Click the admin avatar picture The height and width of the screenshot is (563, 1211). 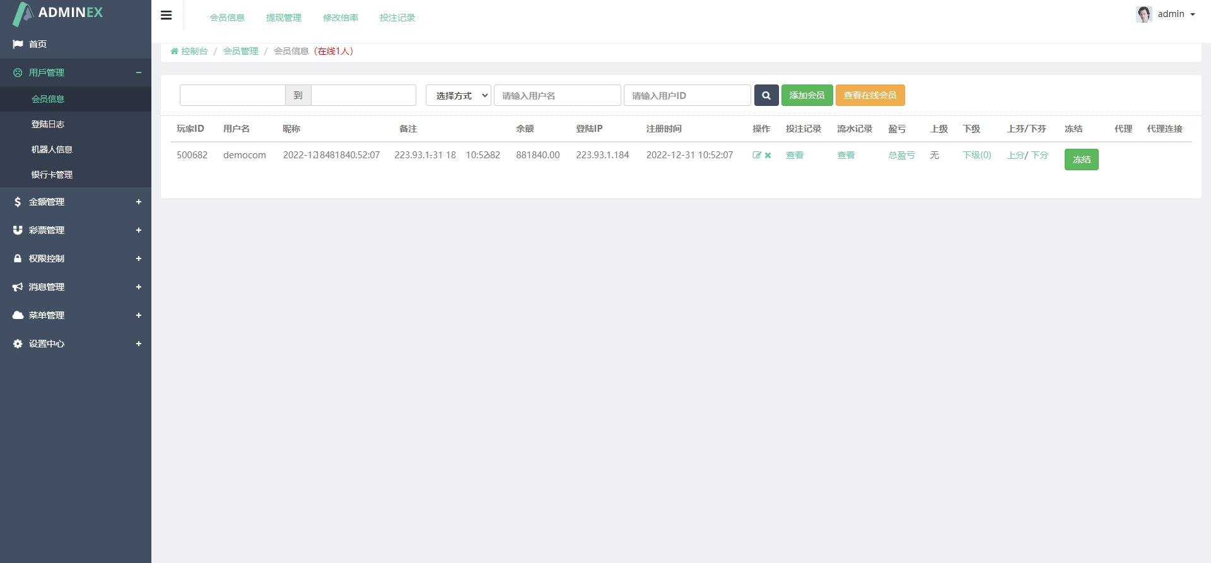[1144, 14]
